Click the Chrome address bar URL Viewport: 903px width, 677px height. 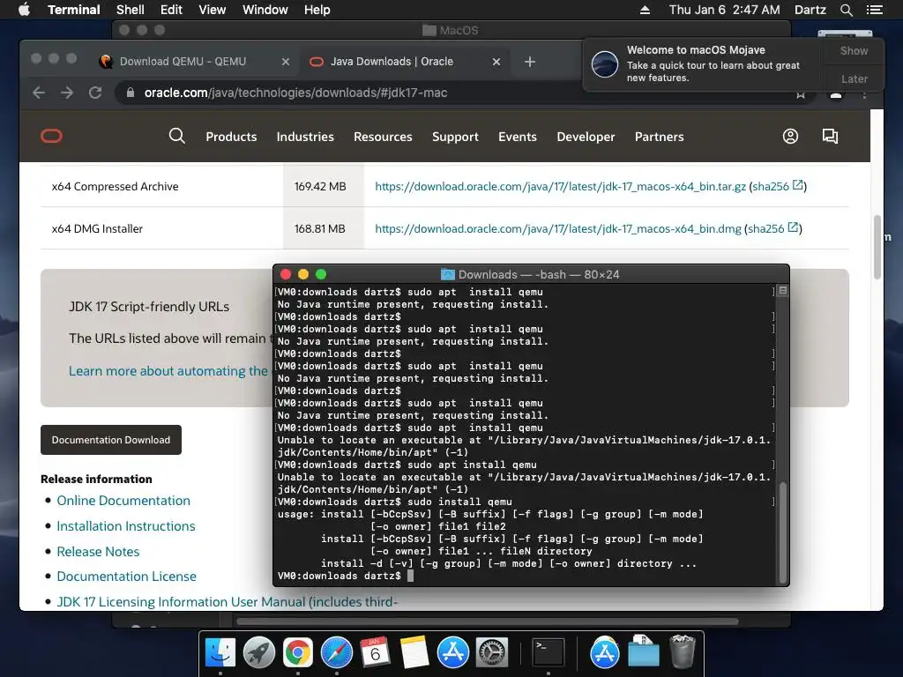point(295,93)
